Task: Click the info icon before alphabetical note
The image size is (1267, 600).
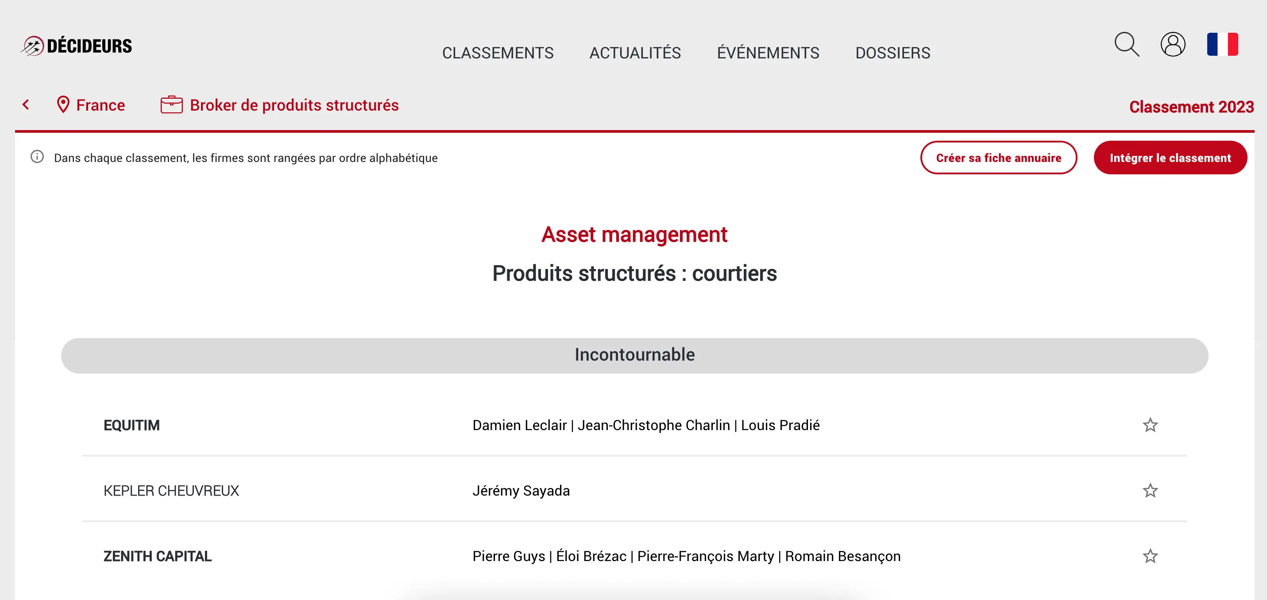Action: click(37, 157)
